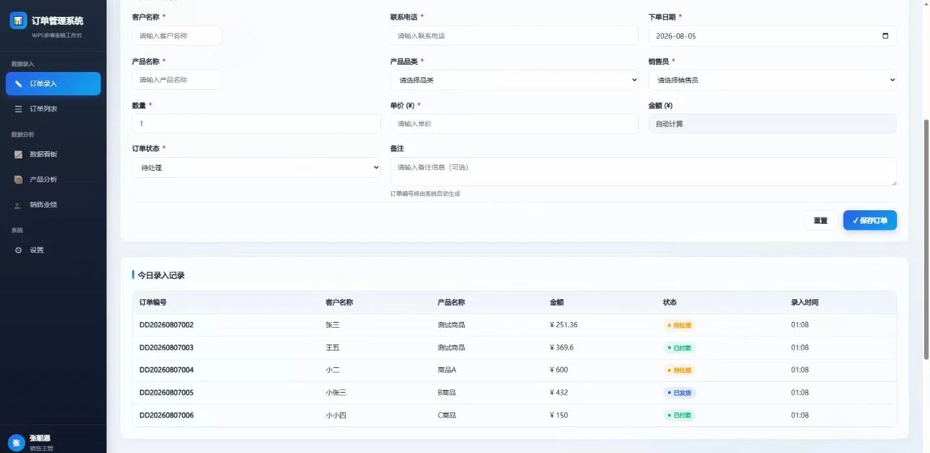Click amount ¥ 600
Image resolution: width=930 pixels, height=453 pixels.
[559, 370]
